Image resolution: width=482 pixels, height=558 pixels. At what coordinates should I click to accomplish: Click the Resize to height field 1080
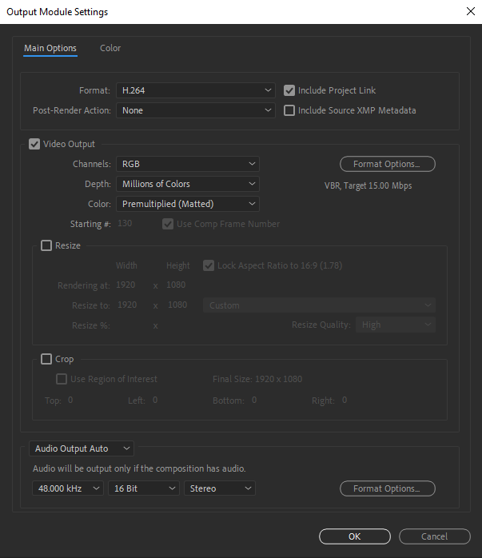(x=177, y=305)
